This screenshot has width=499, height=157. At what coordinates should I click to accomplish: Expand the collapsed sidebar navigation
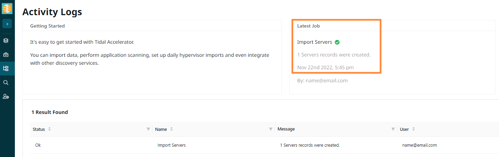[x=7, y=24]
